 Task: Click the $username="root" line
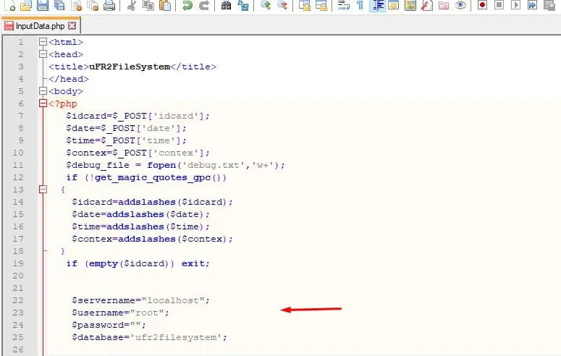pos(120,313)
